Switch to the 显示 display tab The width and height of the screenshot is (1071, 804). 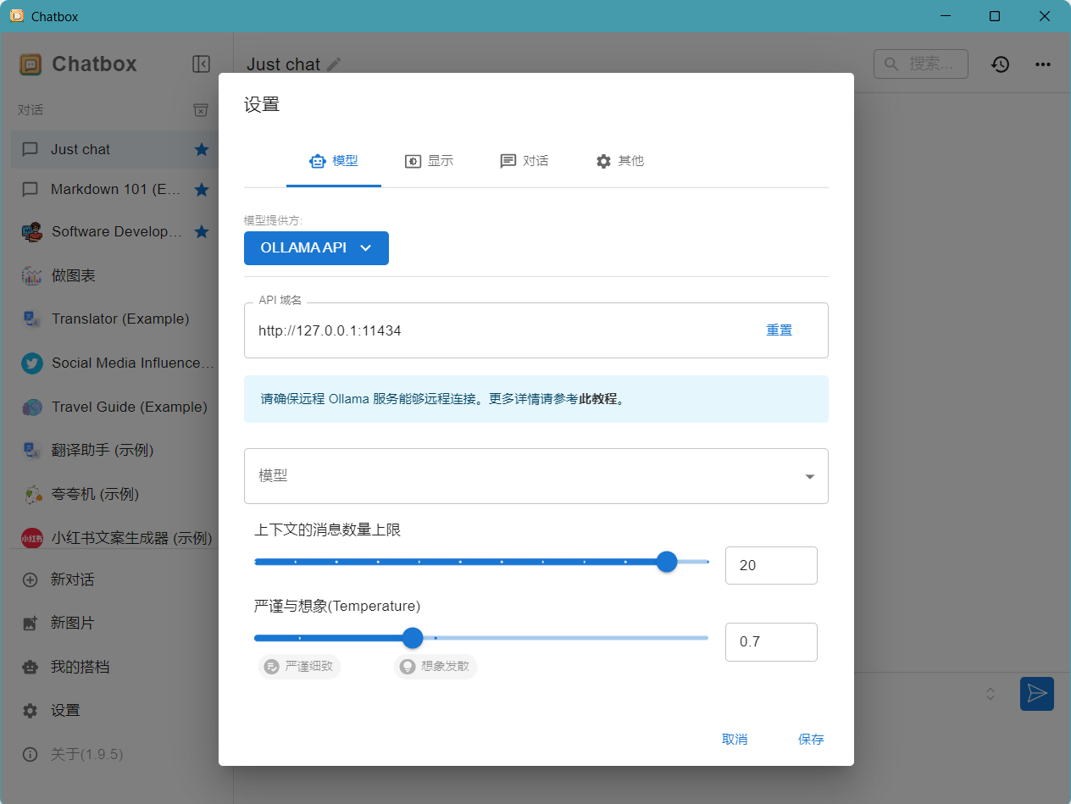click(430, 161)
